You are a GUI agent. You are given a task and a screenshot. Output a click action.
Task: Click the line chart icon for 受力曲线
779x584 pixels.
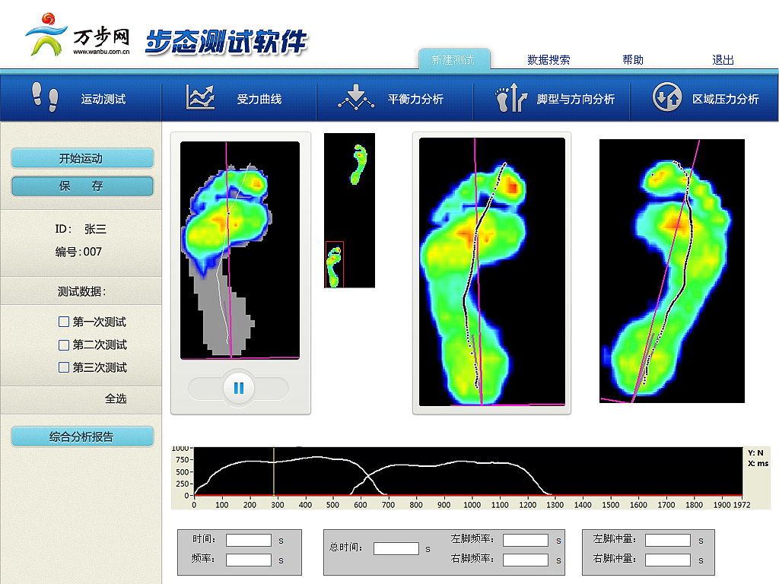pyautogui.click(x=200, y=97)
